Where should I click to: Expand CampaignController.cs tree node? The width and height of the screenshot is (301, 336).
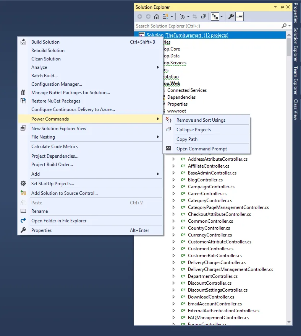pos(173,187)
